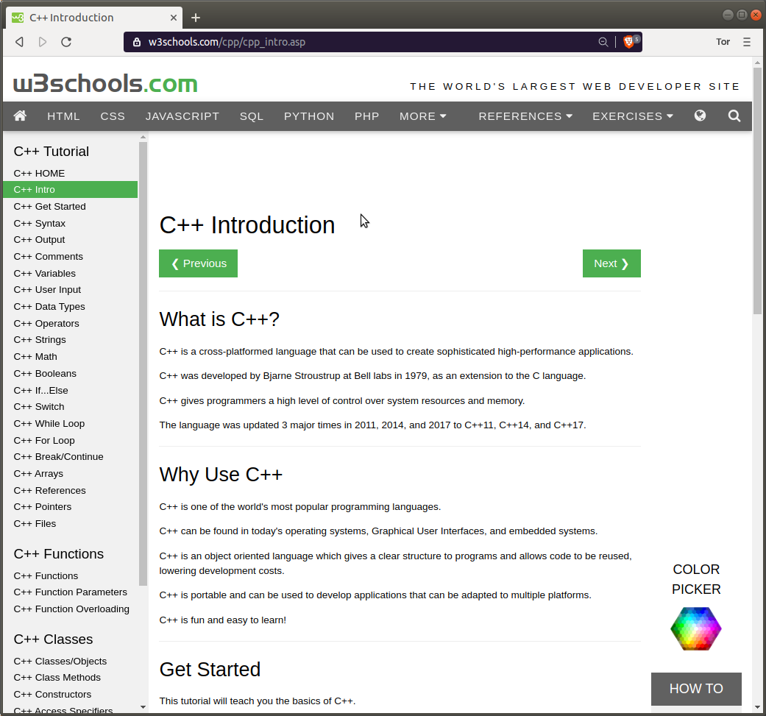Open C++ If...Else link

click(41, 390)
